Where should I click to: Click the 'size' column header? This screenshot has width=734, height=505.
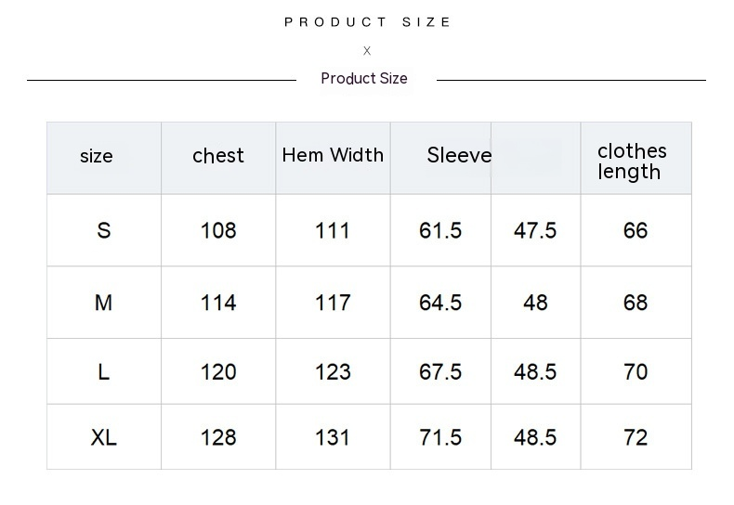click(x=97, y=156)
